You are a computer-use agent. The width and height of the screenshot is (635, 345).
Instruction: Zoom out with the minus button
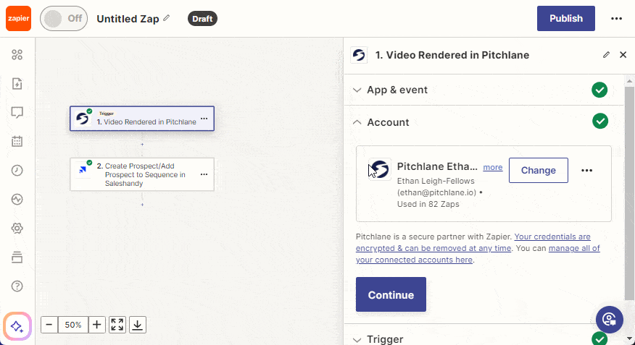(49, 325)
